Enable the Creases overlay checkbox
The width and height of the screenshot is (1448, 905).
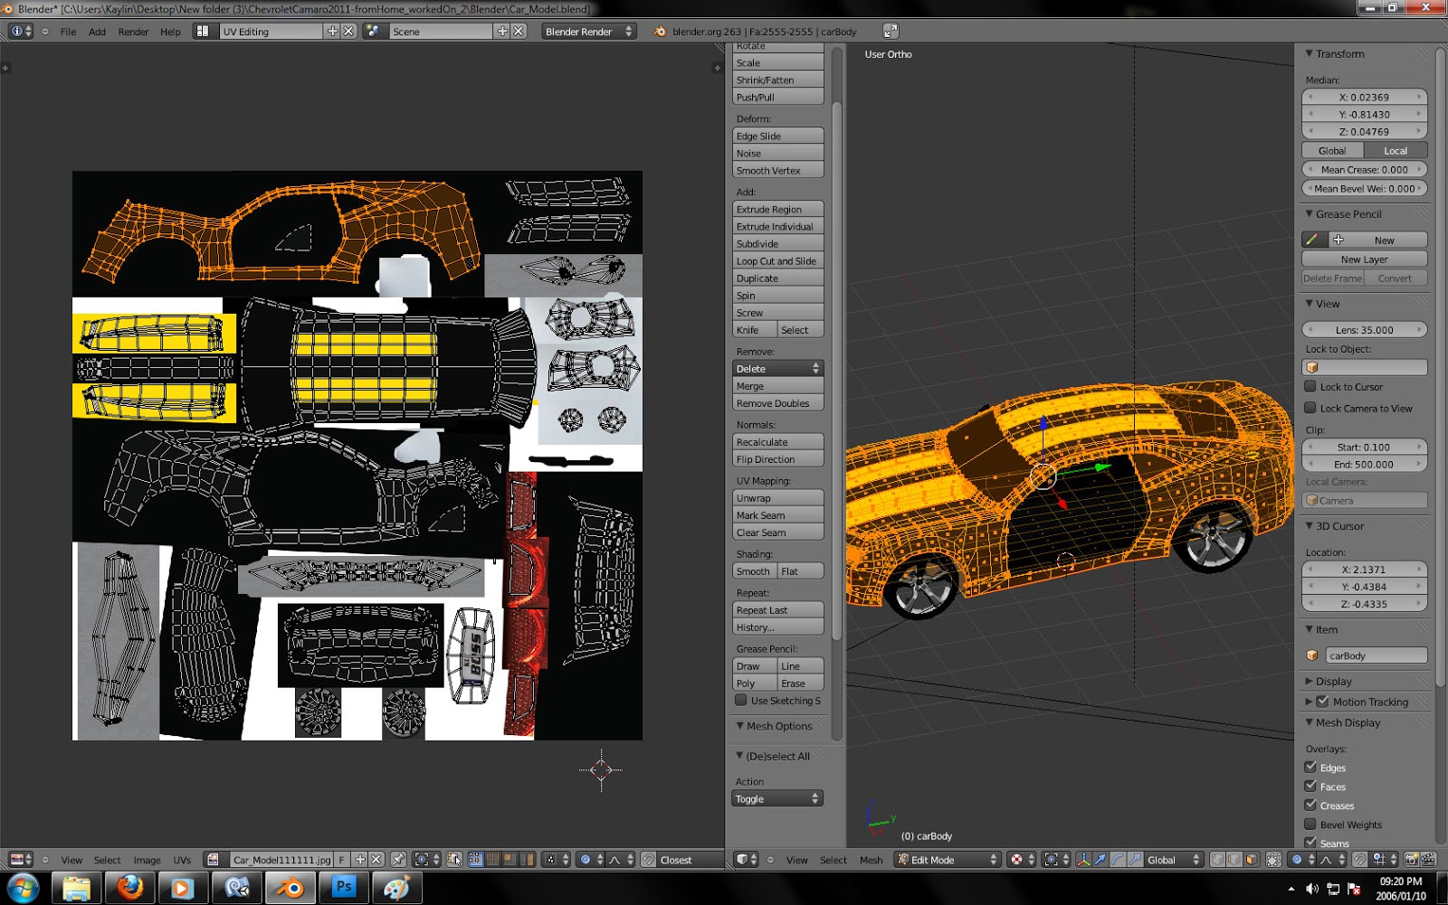point(1312,805)
